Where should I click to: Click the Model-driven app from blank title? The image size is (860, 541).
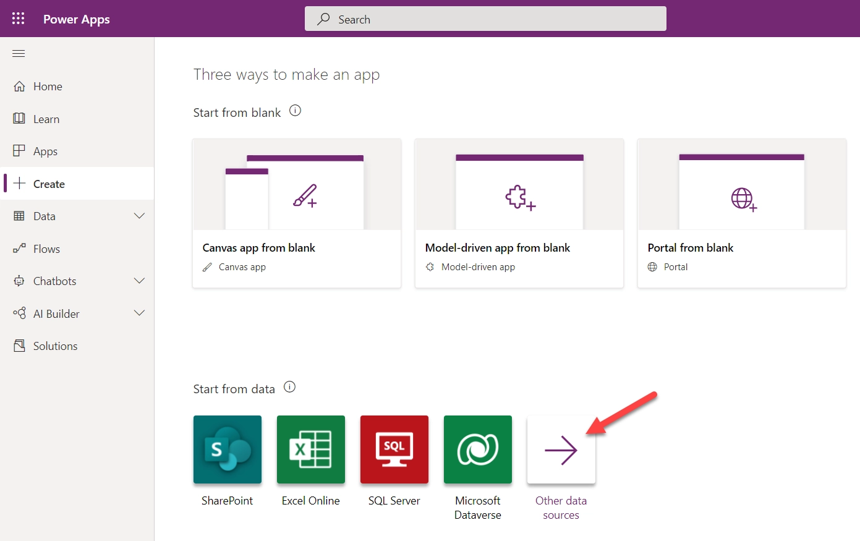(498, 248)
